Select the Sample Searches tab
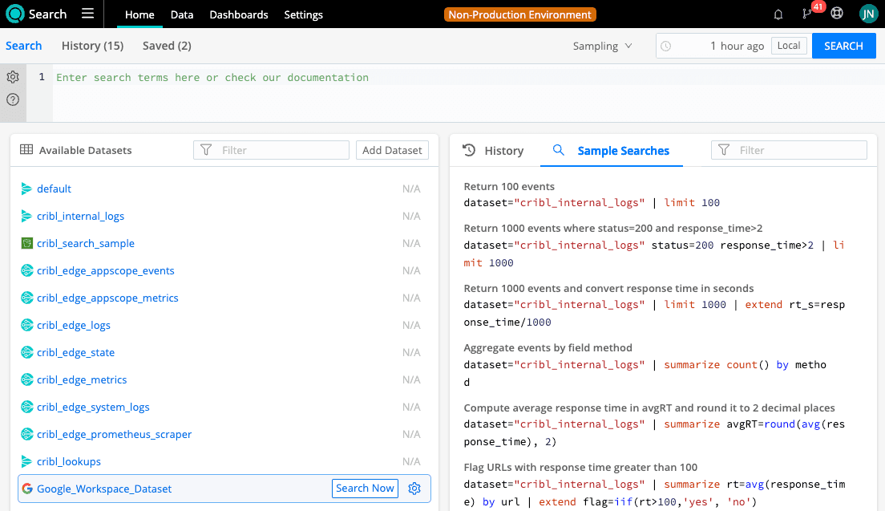 [623, 151]
